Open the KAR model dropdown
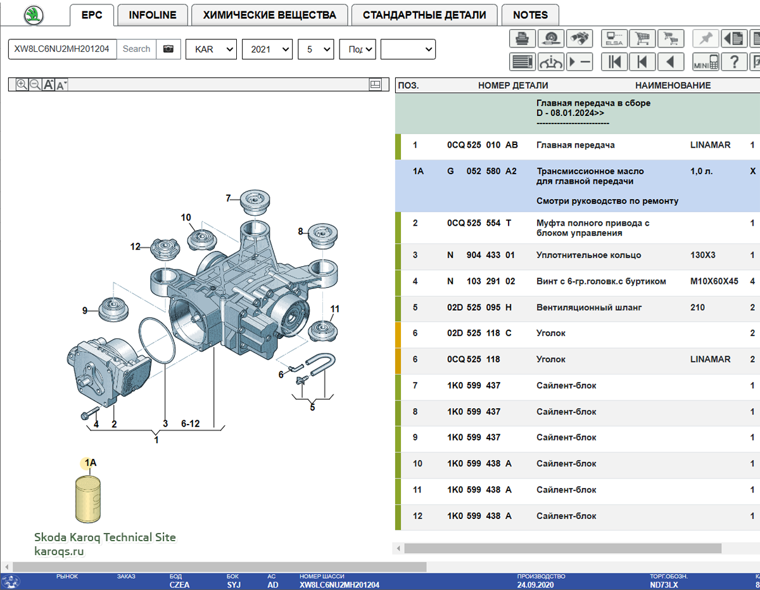760x590 pixels. pos(211,49)
